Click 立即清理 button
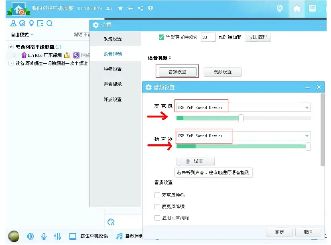The width and height of the screenshot is (331, 245). tap(258, 37)
